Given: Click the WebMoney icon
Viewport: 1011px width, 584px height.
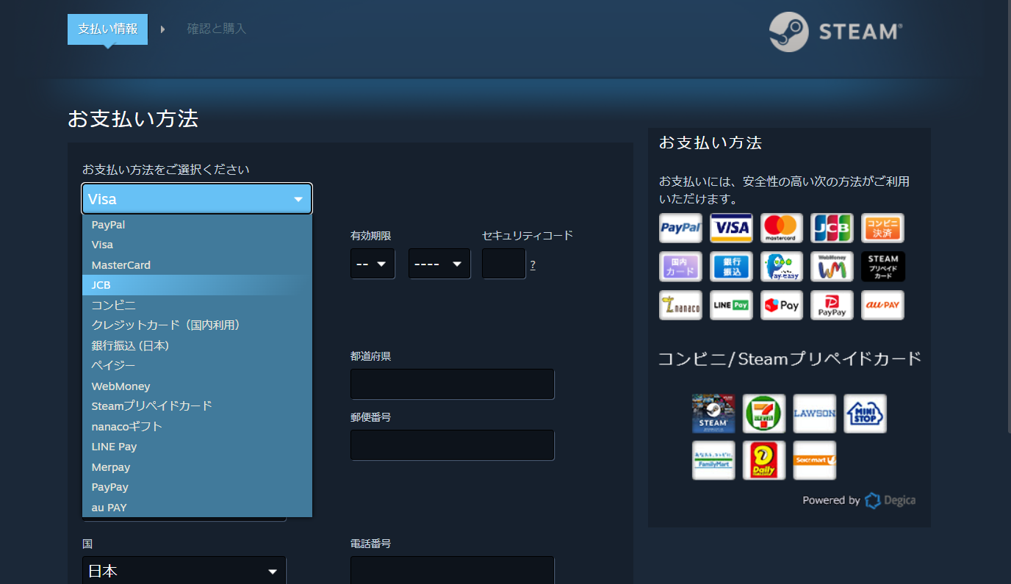Looking at the screenshot, I should click(832, 266).
